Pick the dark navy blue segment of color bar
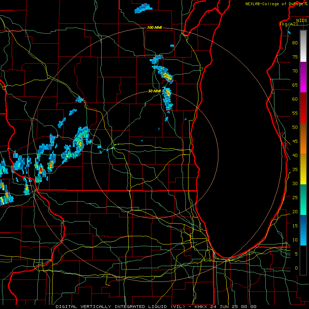 303,223
